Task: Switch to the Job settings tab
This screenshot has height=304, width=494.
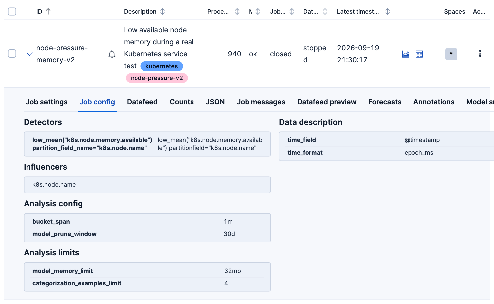Action: pyautogui.click(x=47, y=102)
